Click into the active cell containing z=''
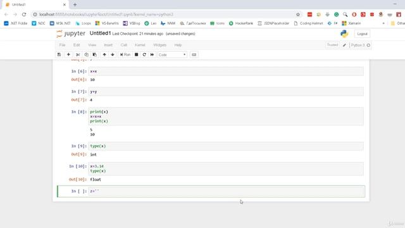The width and height of the screenshot is (405, 228). [x=227, y=191]
